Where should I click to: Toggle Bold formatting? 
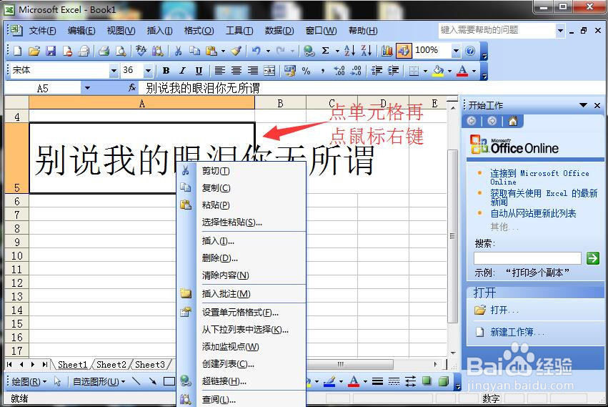(x=166, y=71)
